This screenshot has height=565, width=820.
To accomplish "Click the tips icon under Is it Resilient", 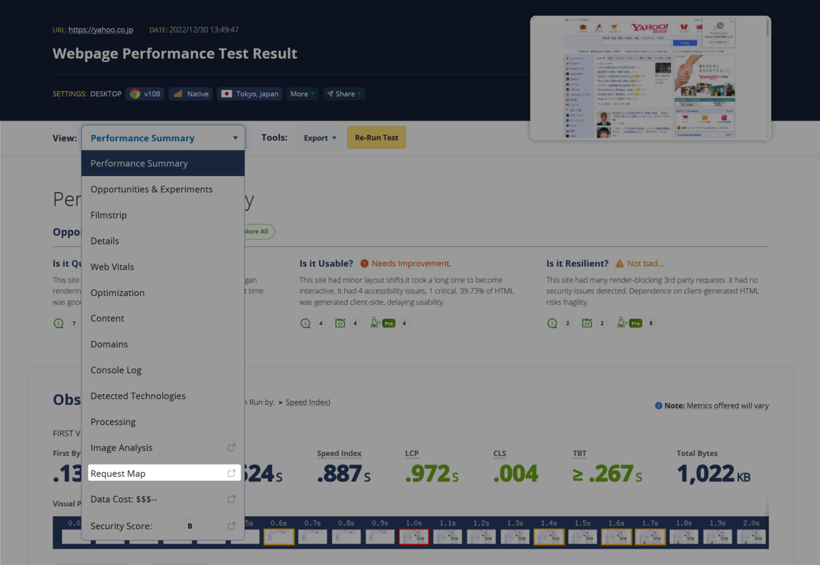I will tap(552, 323).
